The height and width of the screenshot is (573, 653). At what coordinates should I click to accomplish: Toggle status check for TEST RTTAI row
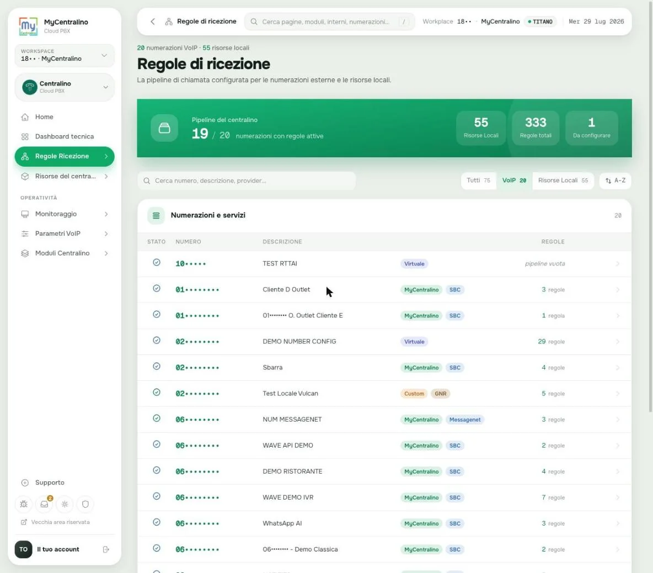157,263
